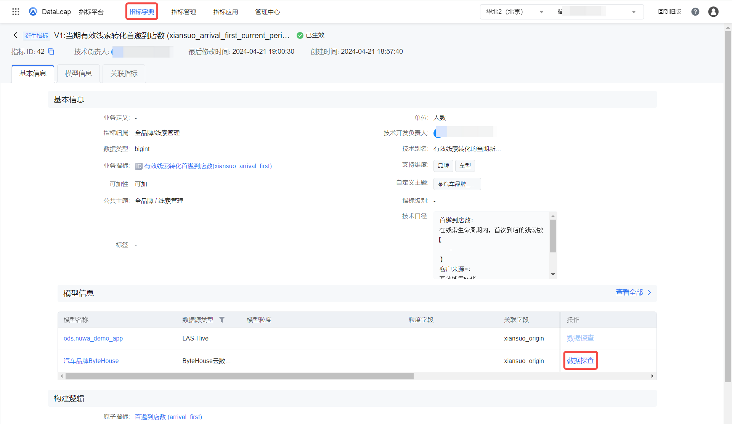Open 指标应用 in the top navigation
The width and height of the screenshot is (732, 424).
click(x=226, y=12)
